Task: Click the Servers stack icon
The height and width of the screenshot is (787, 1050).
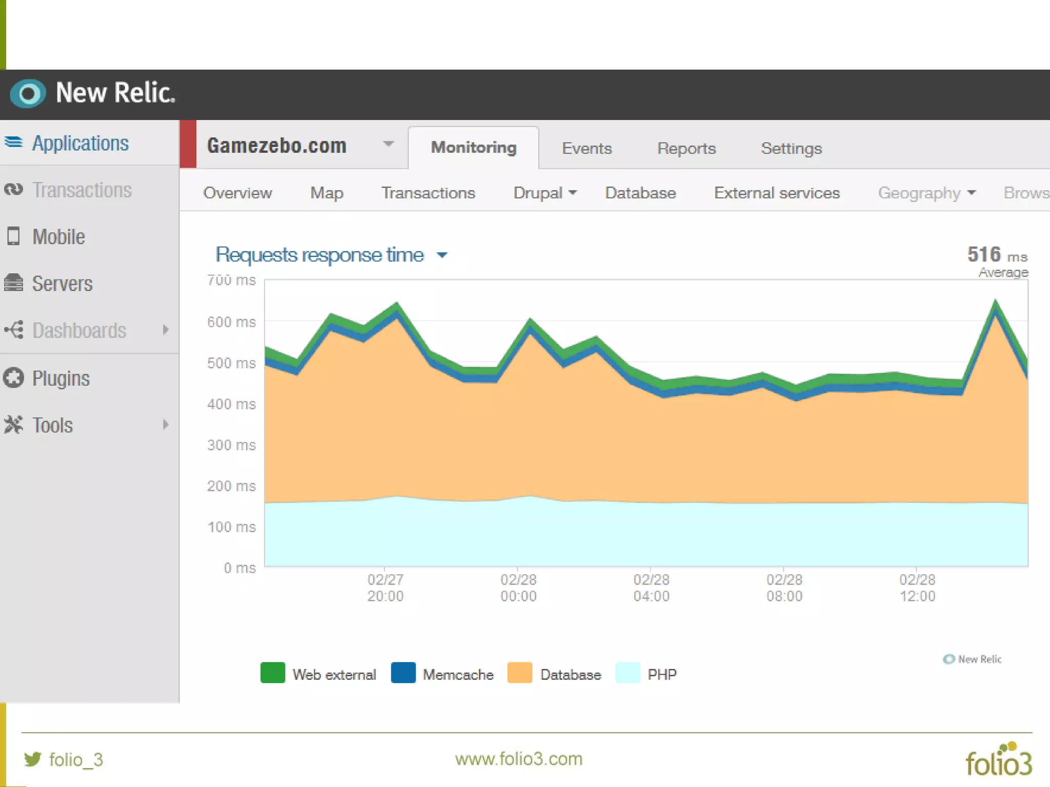Action: tap(14, 283)
